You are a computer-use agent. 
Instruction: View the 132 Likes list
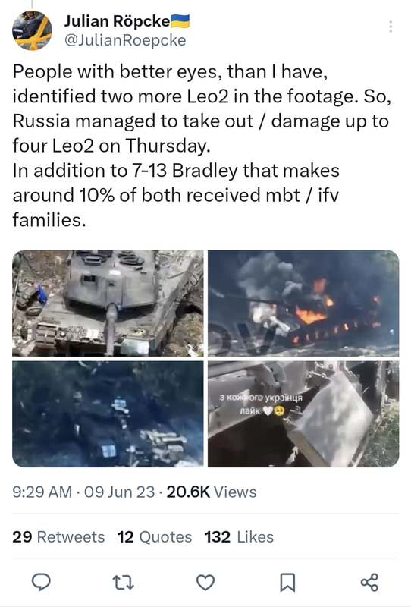click(239, 537)
